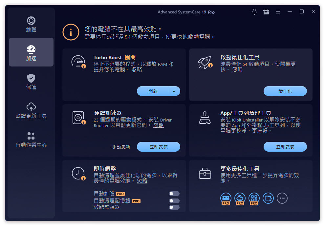Click 忽略 link under Turbo Boost
This screenshot has width=325, height=226.
(x=137, y=69)
